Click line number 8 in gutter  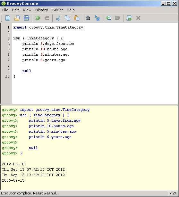coord(8,65)
